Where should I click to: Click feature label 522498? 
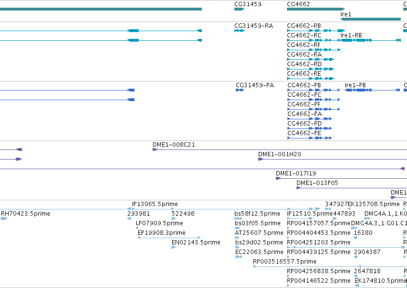coord(183,214)
